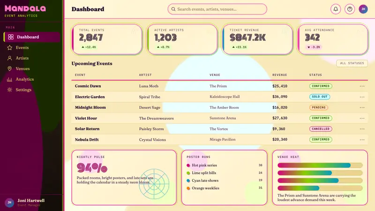Open more options for Midnight Bloom
The image size is (375, 211).
pos(362,107)
